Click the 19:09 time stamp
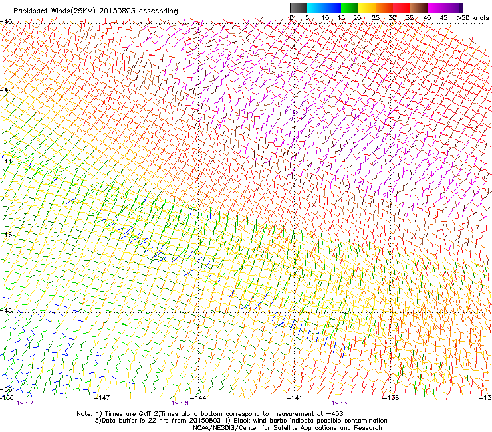492x432 pixels. [340, 403]
